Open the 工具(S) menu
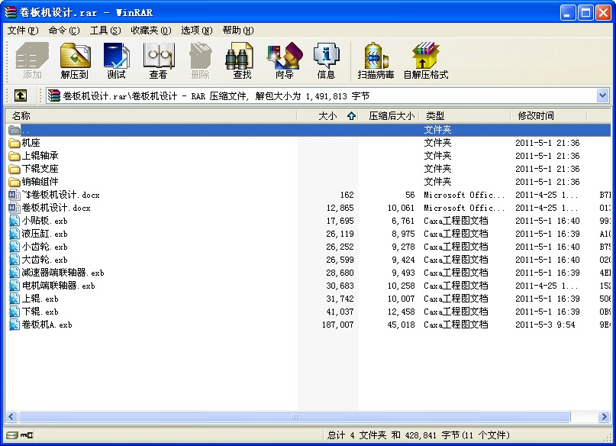 105,31
